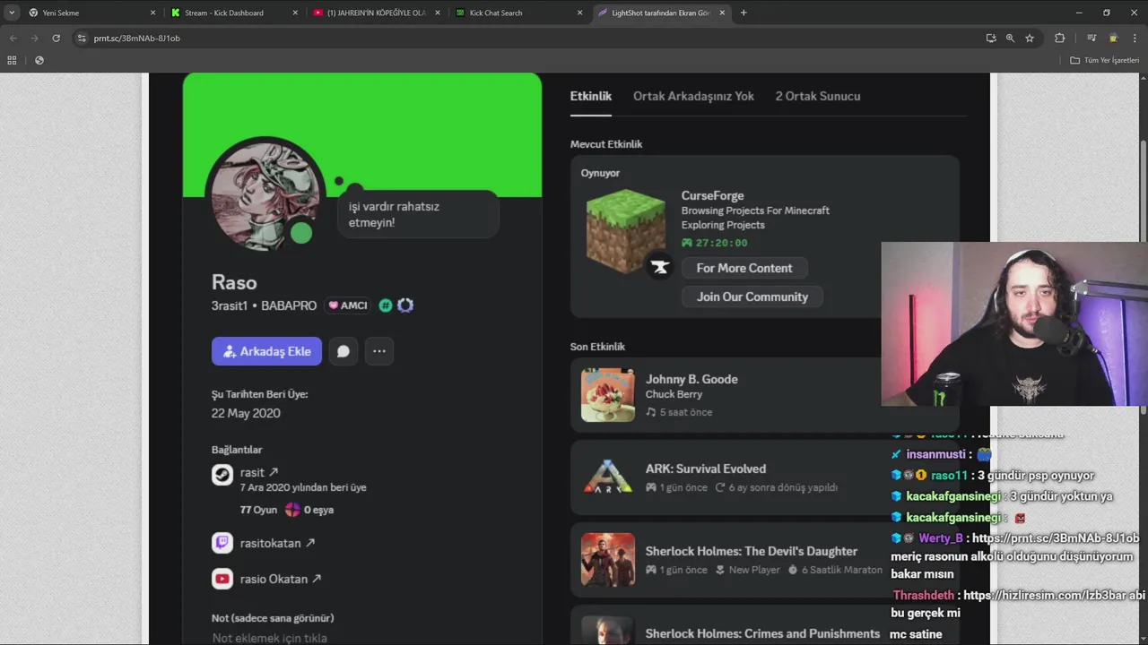
Task: Click the green hashtag profile badge
Action: click(386, 305)
